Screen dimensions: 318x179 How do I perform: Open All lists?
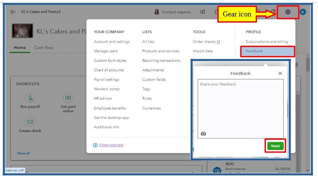tap(148, 42)
